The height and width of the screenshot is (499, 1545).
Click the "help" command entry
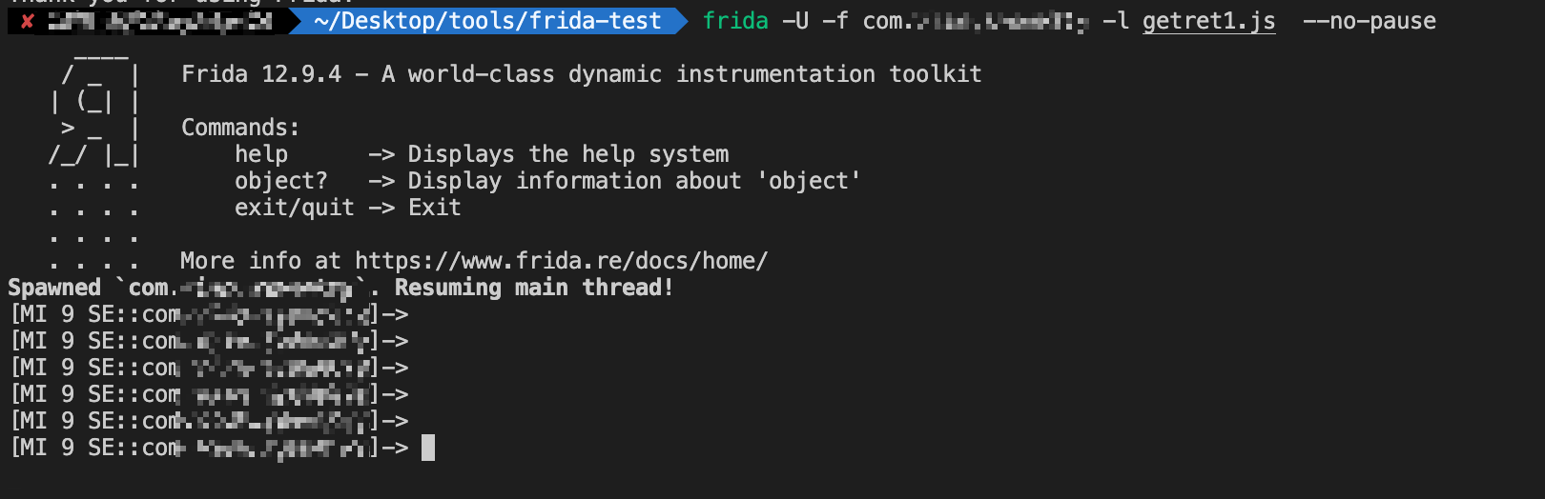coord(261,154)
